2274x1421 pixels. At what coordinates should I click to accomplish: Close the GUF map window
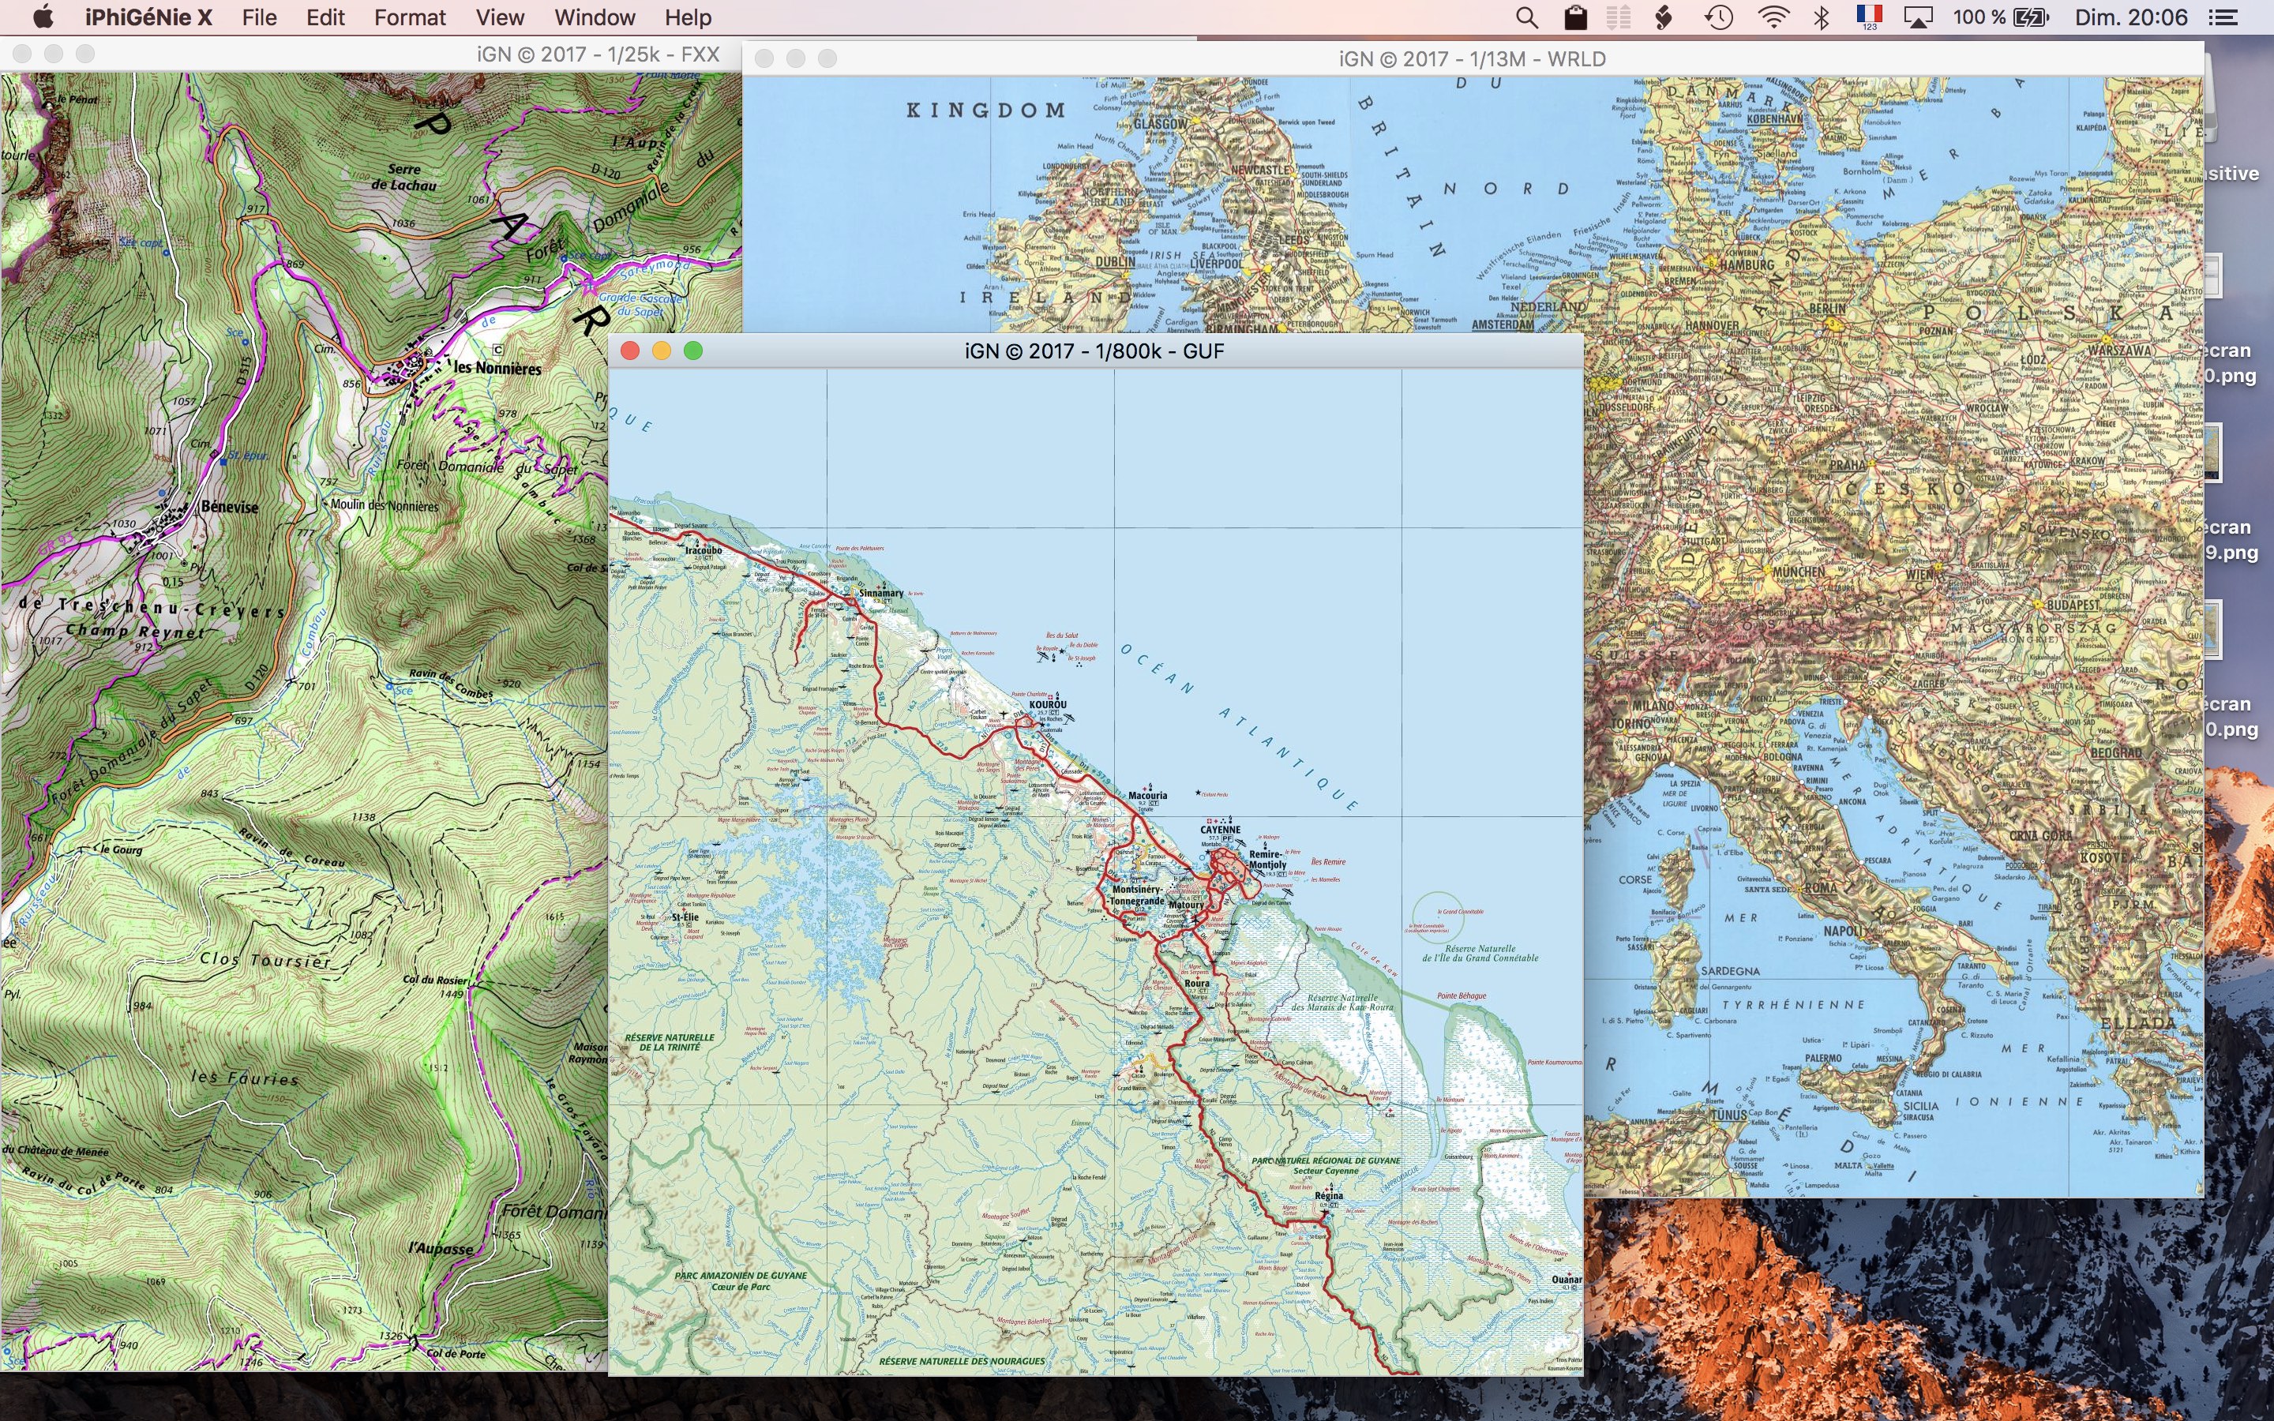click(631, 351)
